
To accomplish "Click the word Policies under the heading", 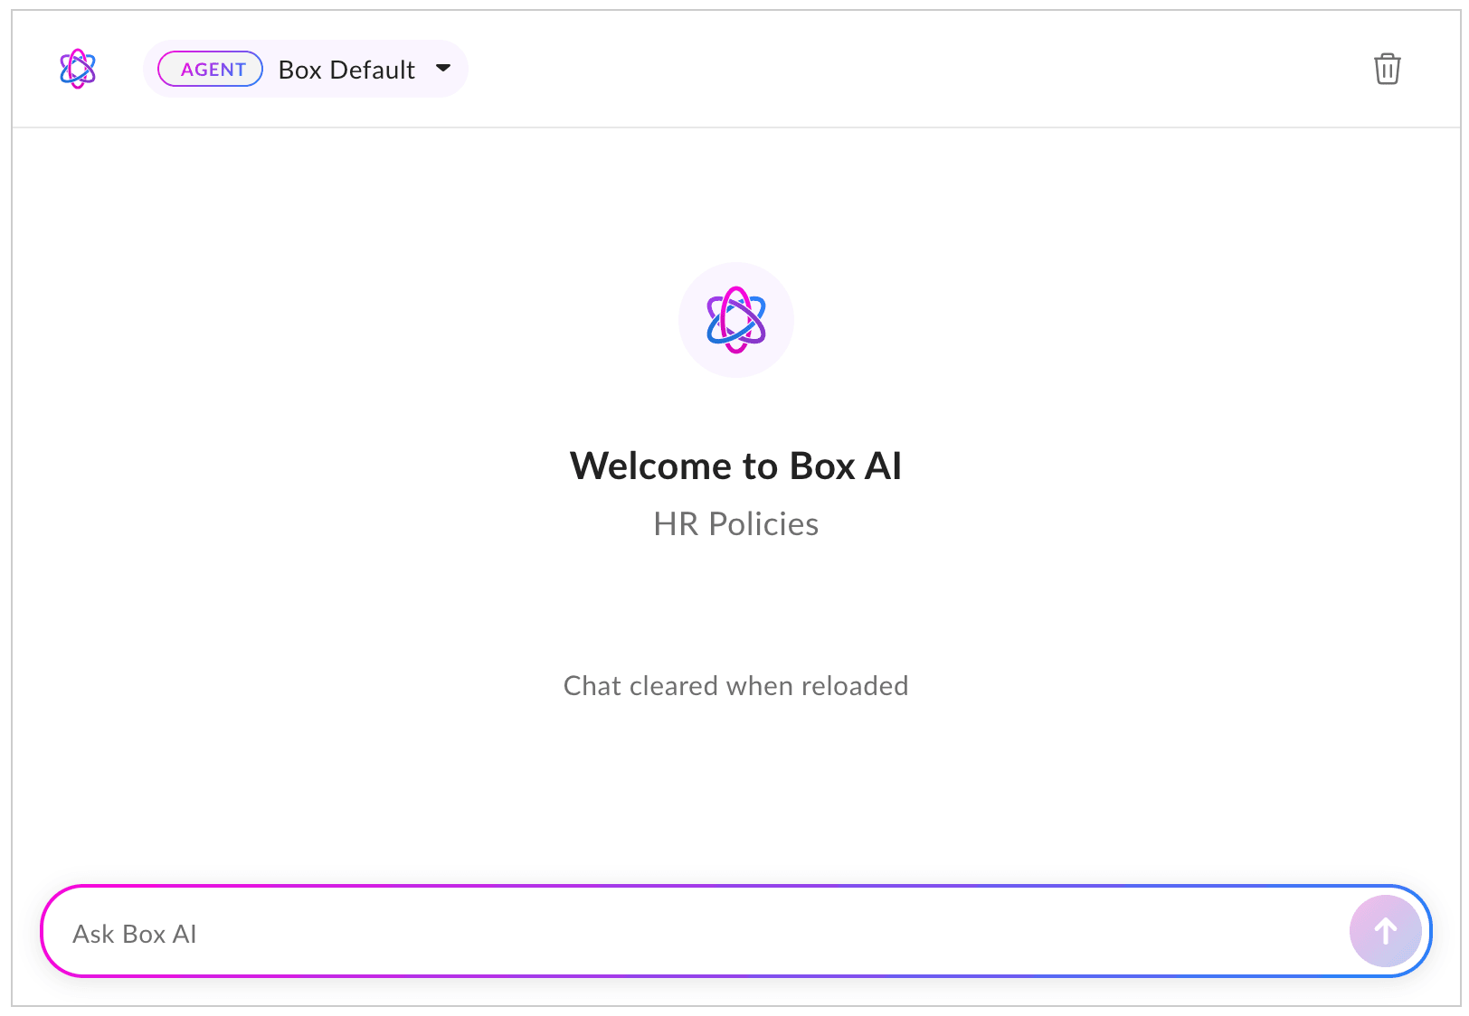I will coord(763,524).
